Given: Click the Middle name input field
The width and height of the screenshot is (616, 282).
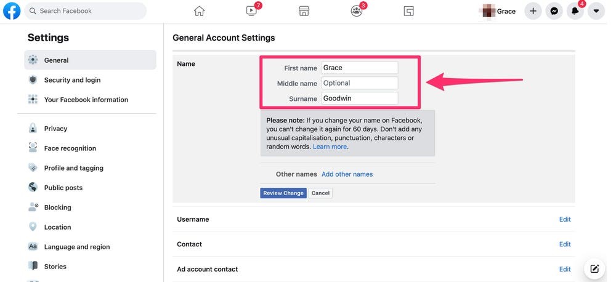Looking at the screenshot, I should point(360,83).
